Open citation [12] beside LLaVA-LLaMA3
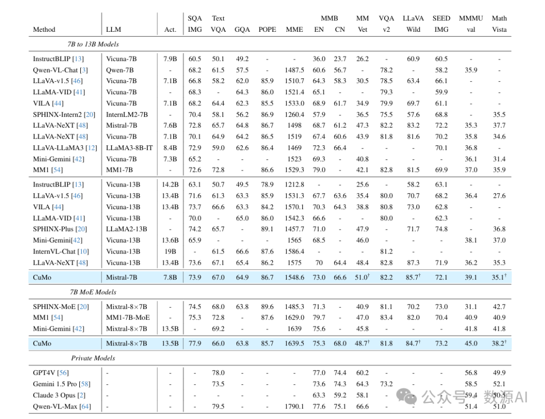The width and height of the screenshot is (545, 419). coord(91,148)
